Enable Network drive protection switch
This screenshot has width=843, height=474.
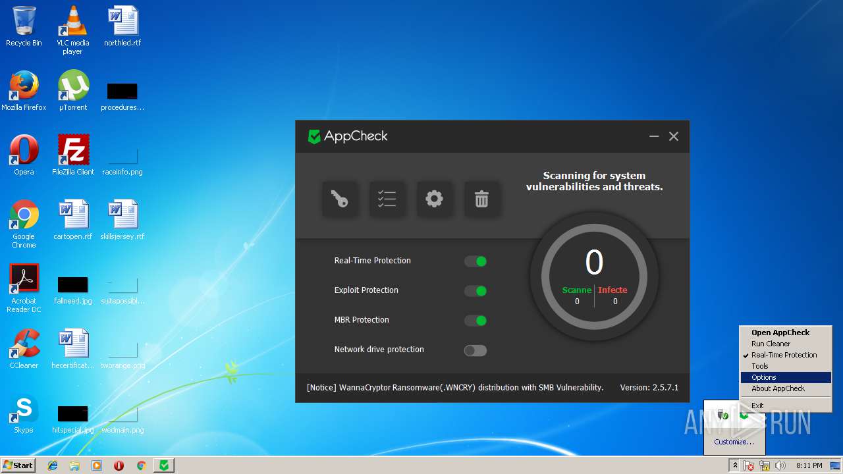coord(476,350)
